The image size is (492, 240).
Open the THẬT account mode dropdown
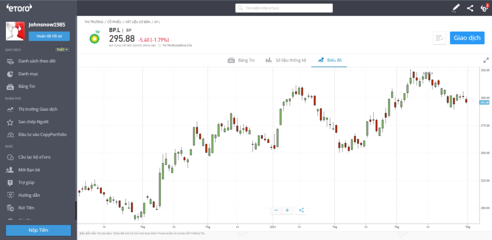[x=62, y=49]
